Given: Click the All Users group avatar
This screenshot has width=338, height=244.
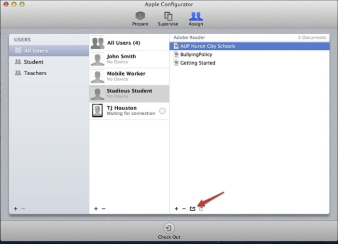Looking at the screenshot, I should [98, 43].
